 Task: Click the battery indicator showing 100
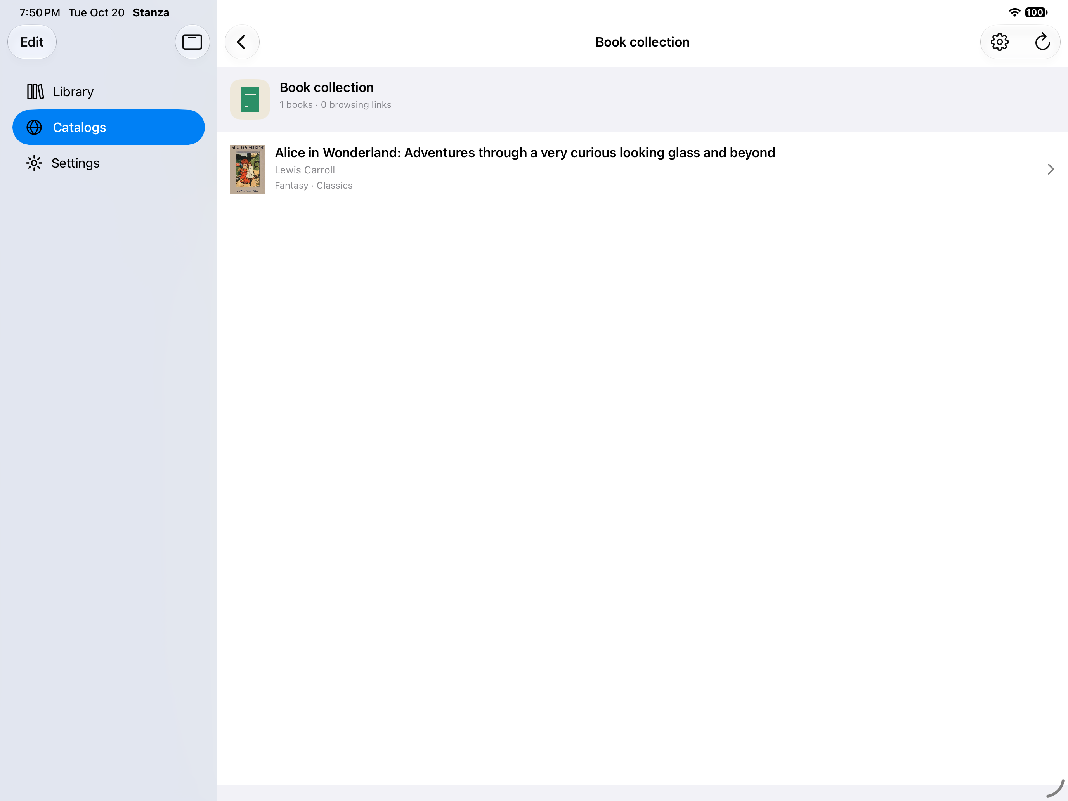[1036, 12]
